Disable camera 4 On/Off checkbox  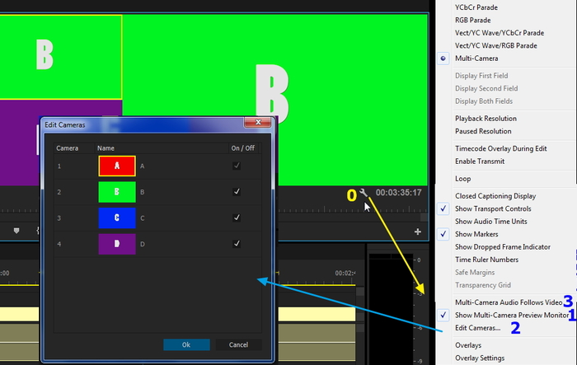point(237,244)
